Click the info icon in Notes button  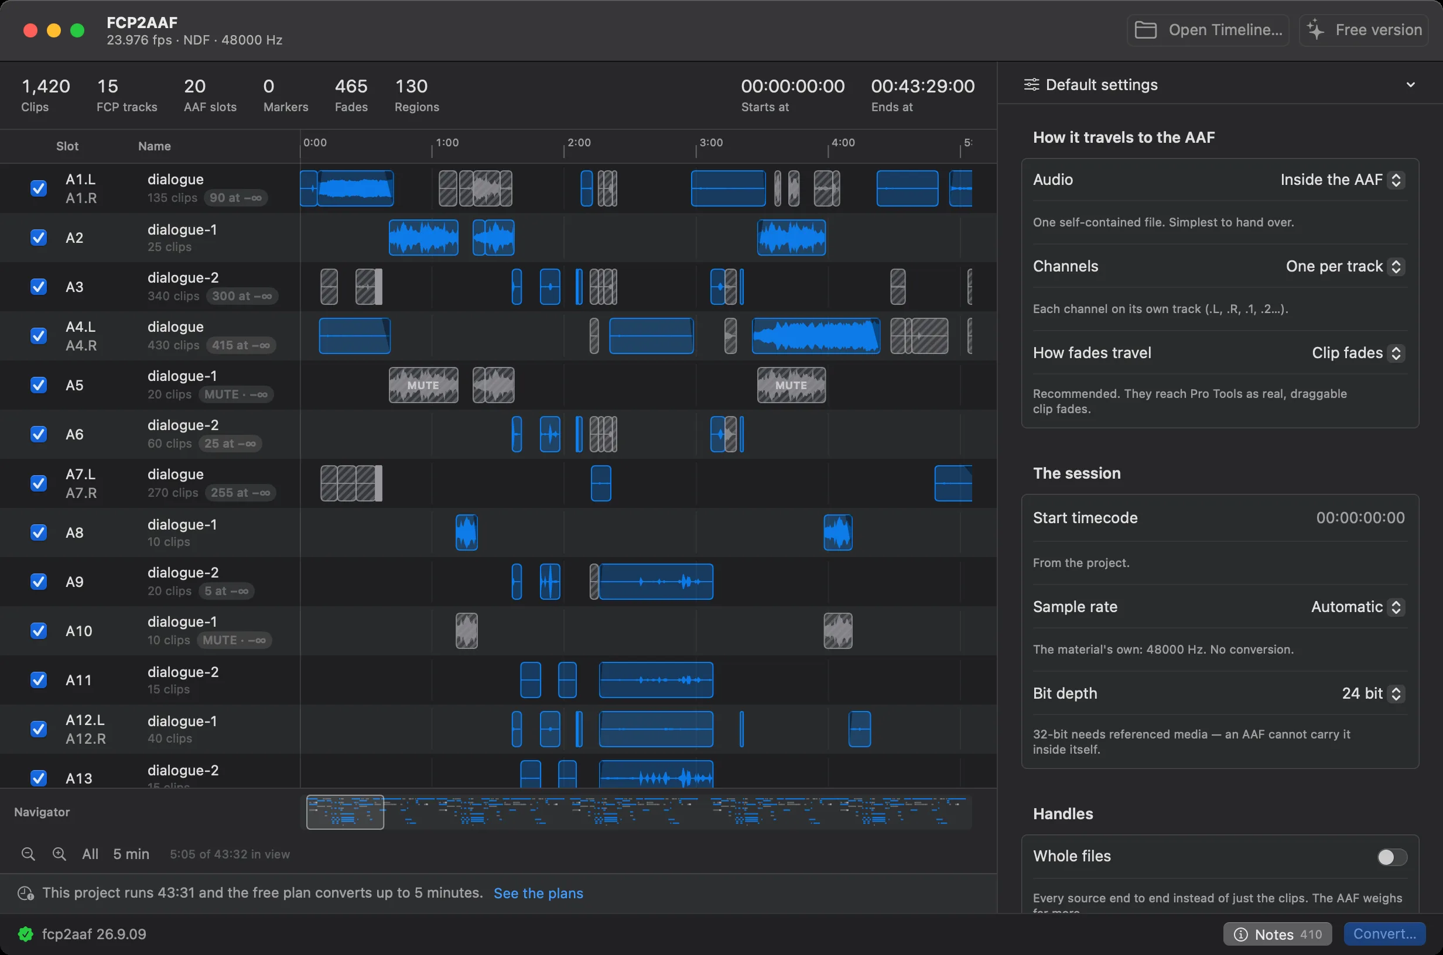coord(1241,935)
